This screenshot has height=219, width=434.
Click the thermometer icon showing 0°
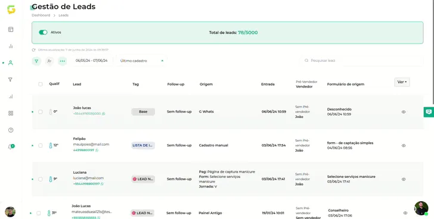51,112
